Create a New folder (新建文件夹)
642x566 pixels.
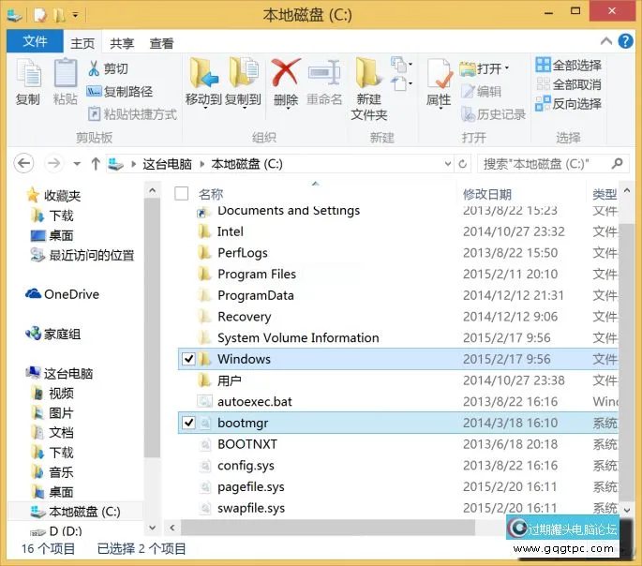(x=369, y=89)
